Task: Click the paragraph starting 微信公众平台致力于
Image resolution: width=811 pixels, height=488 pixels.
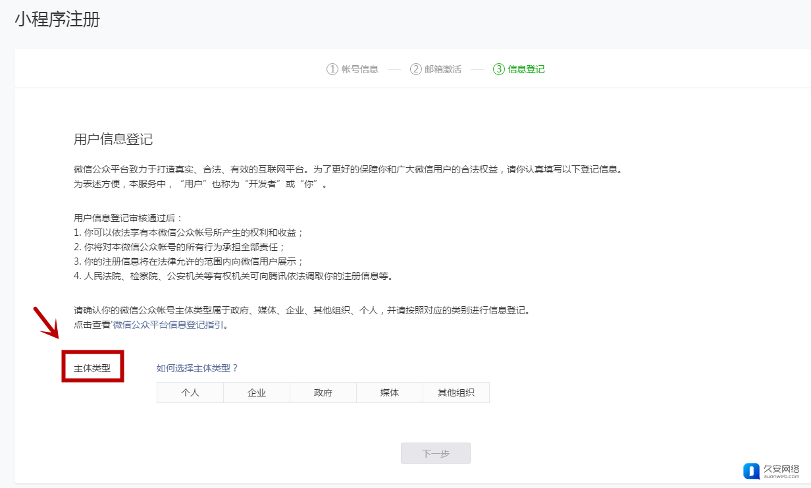Action: pyautogui.click(x=348, y=169)
